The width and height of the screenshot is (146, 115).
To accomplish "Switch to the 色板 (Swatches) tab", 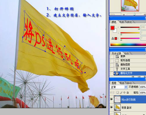I will [x=122, y=22].
